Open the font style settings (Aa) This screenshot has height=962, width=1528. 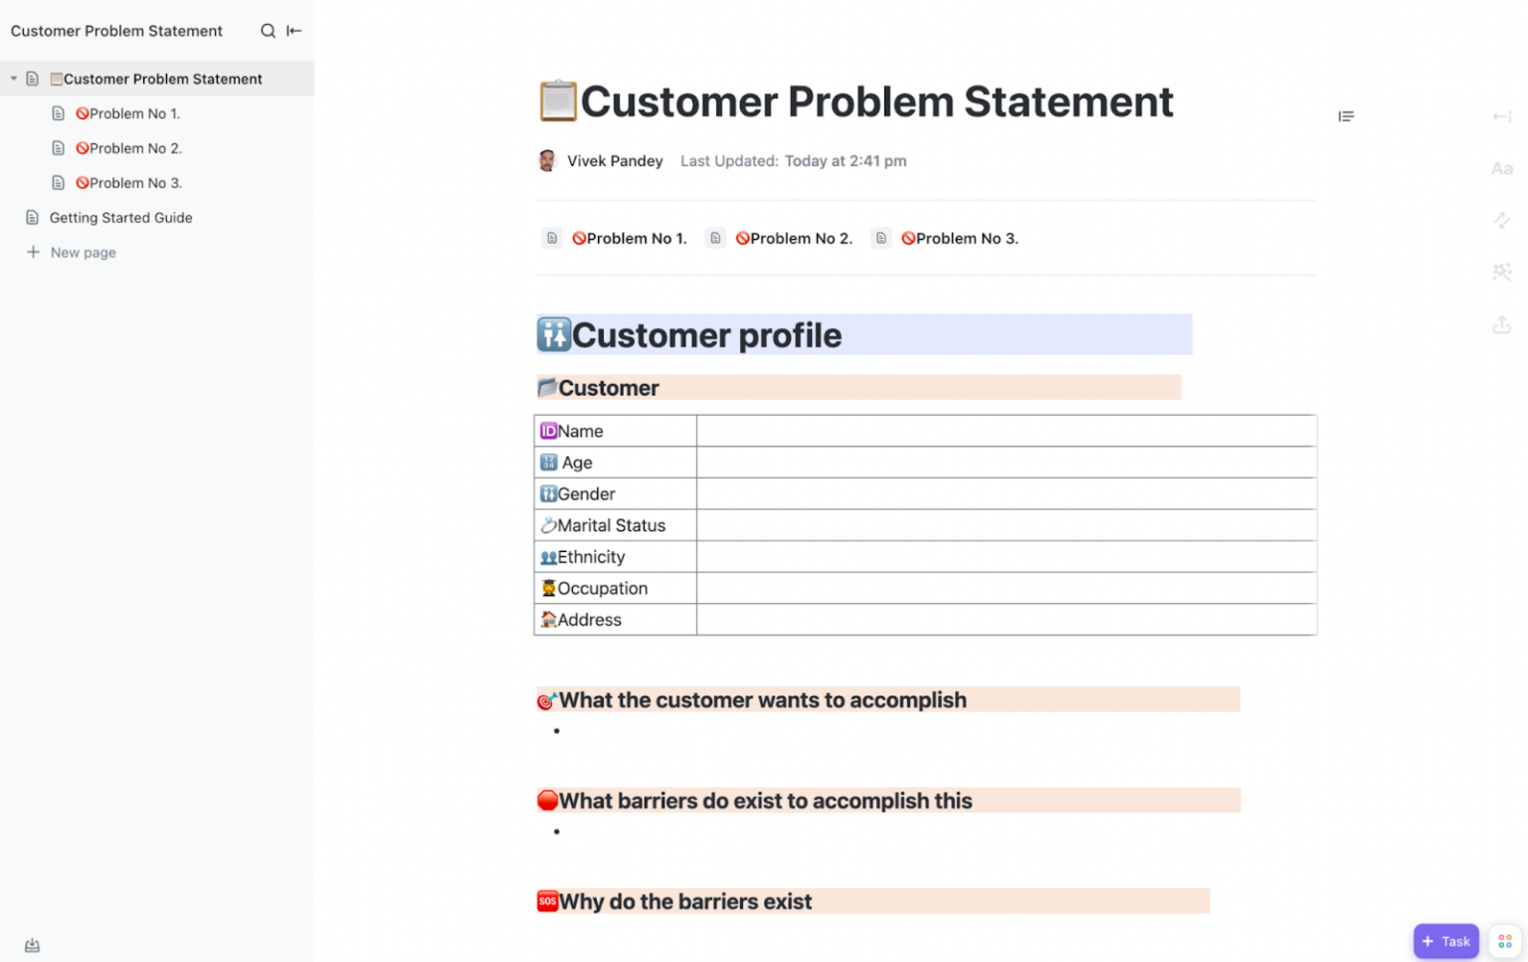(x=1501, y=168)
